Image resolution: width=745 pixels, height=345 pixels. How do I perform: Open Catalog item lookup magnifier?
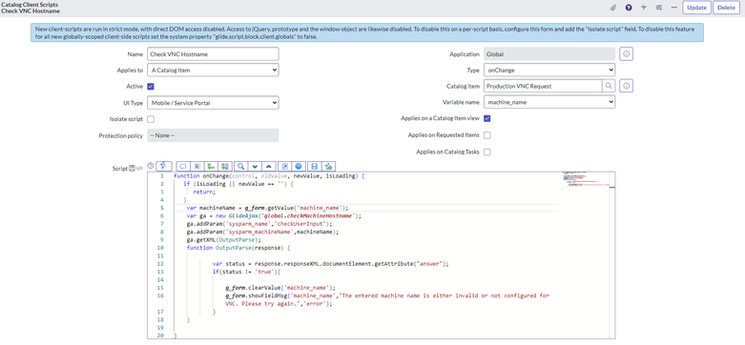click(x=609, y=86)
